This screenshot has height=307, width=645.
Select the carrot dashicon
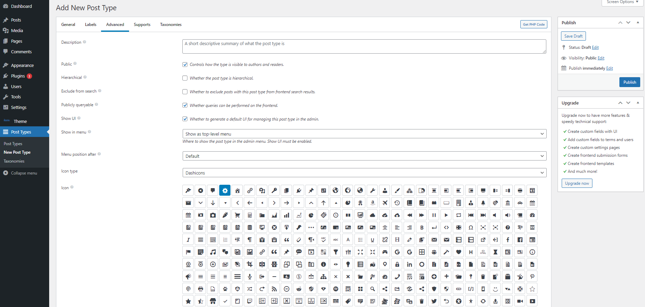pos(225,215)
